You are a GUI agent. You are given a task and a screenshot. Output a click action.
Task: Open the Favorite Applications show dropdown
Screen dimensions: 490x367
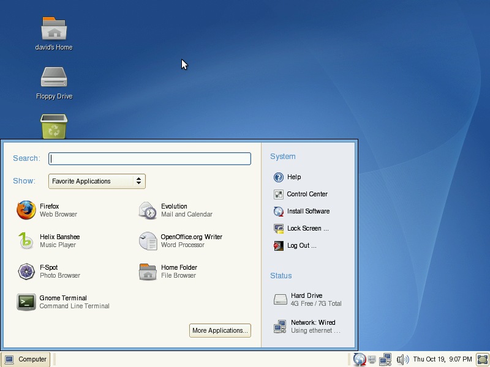pos(97,181)
